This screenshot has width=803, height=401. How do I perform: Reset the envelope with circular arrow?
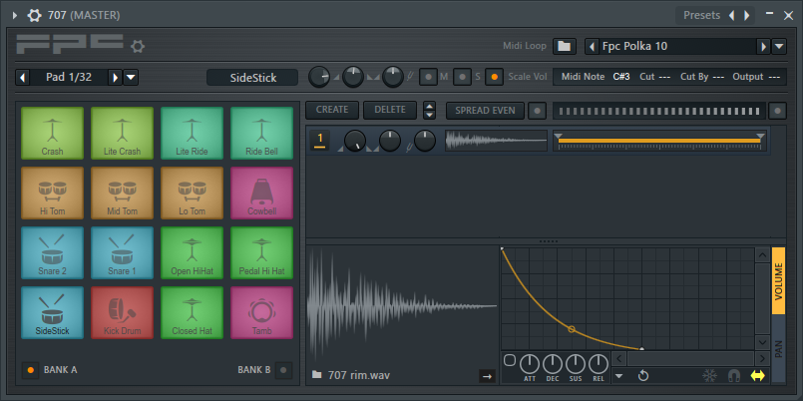point(643,376)
